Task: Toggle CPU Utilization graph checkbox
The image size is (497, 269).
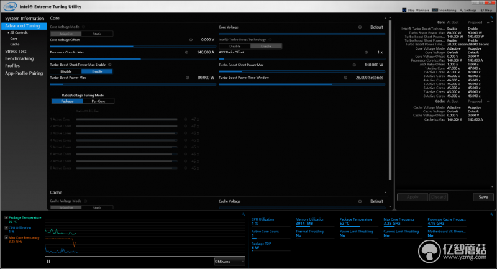Action: click(x=6, y=228)
